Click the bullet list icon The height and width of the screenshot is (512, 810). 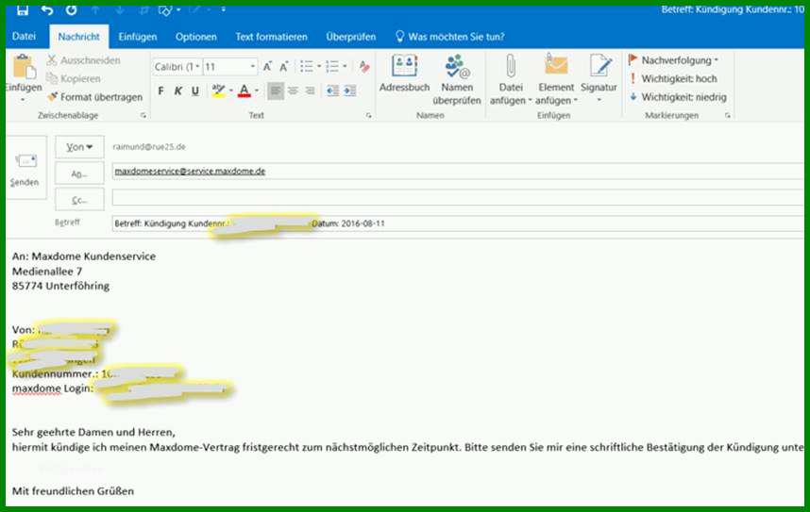(306, 67)
